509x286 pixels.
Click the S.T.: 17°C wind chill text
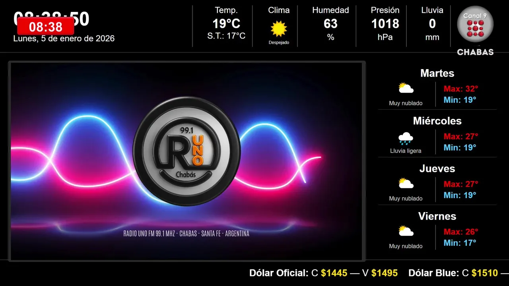click(226, 36)
